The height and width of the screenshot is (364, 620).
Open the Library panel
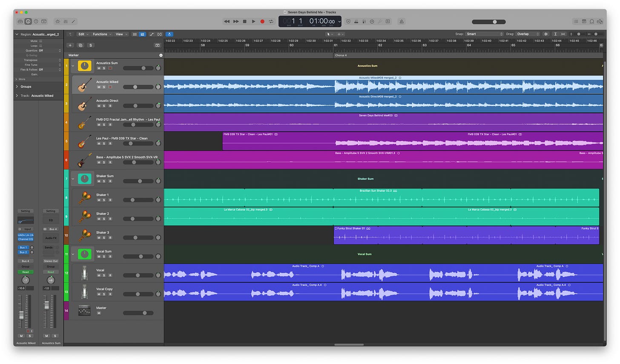[x=20, y=21]
